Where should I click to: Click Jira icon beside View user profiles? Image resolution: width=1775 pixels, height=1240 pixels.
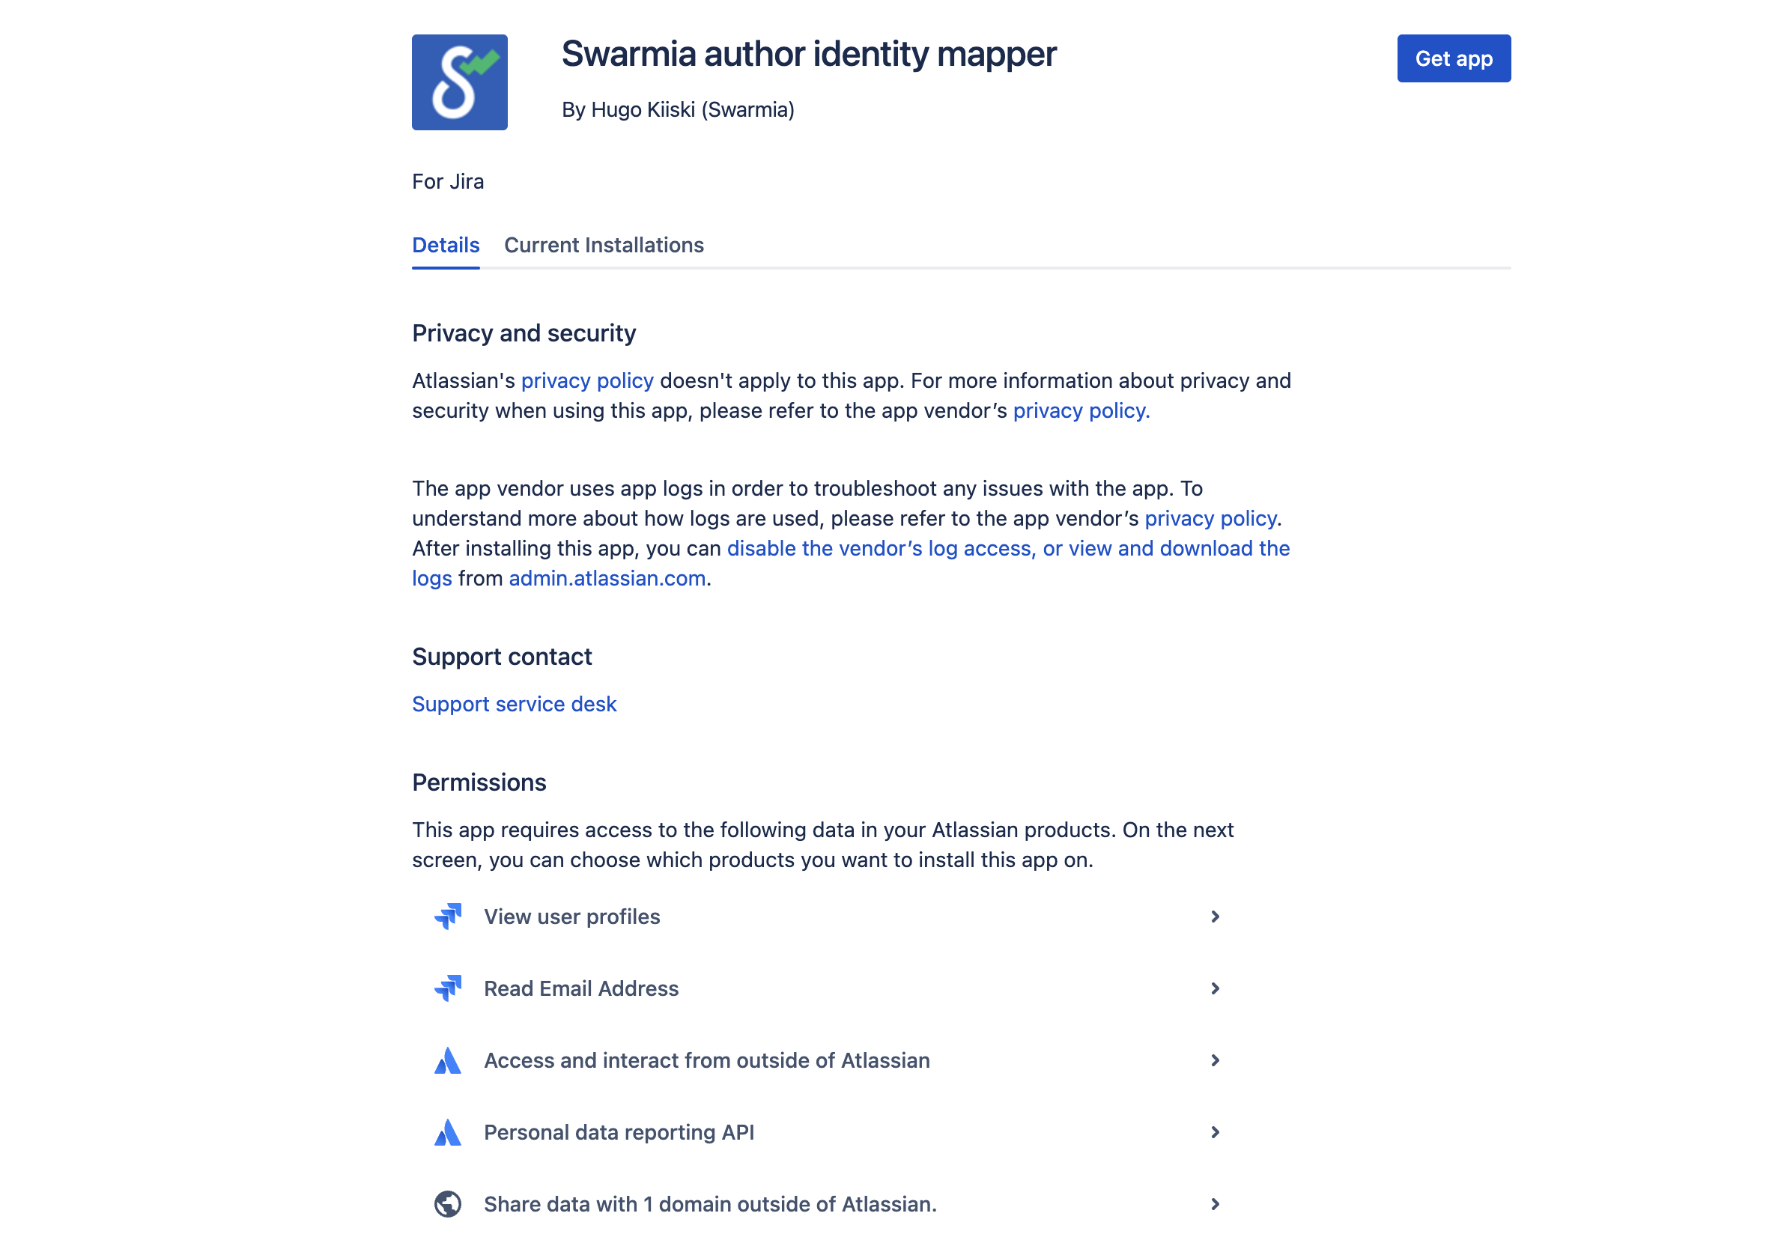[x=448, y=916]
